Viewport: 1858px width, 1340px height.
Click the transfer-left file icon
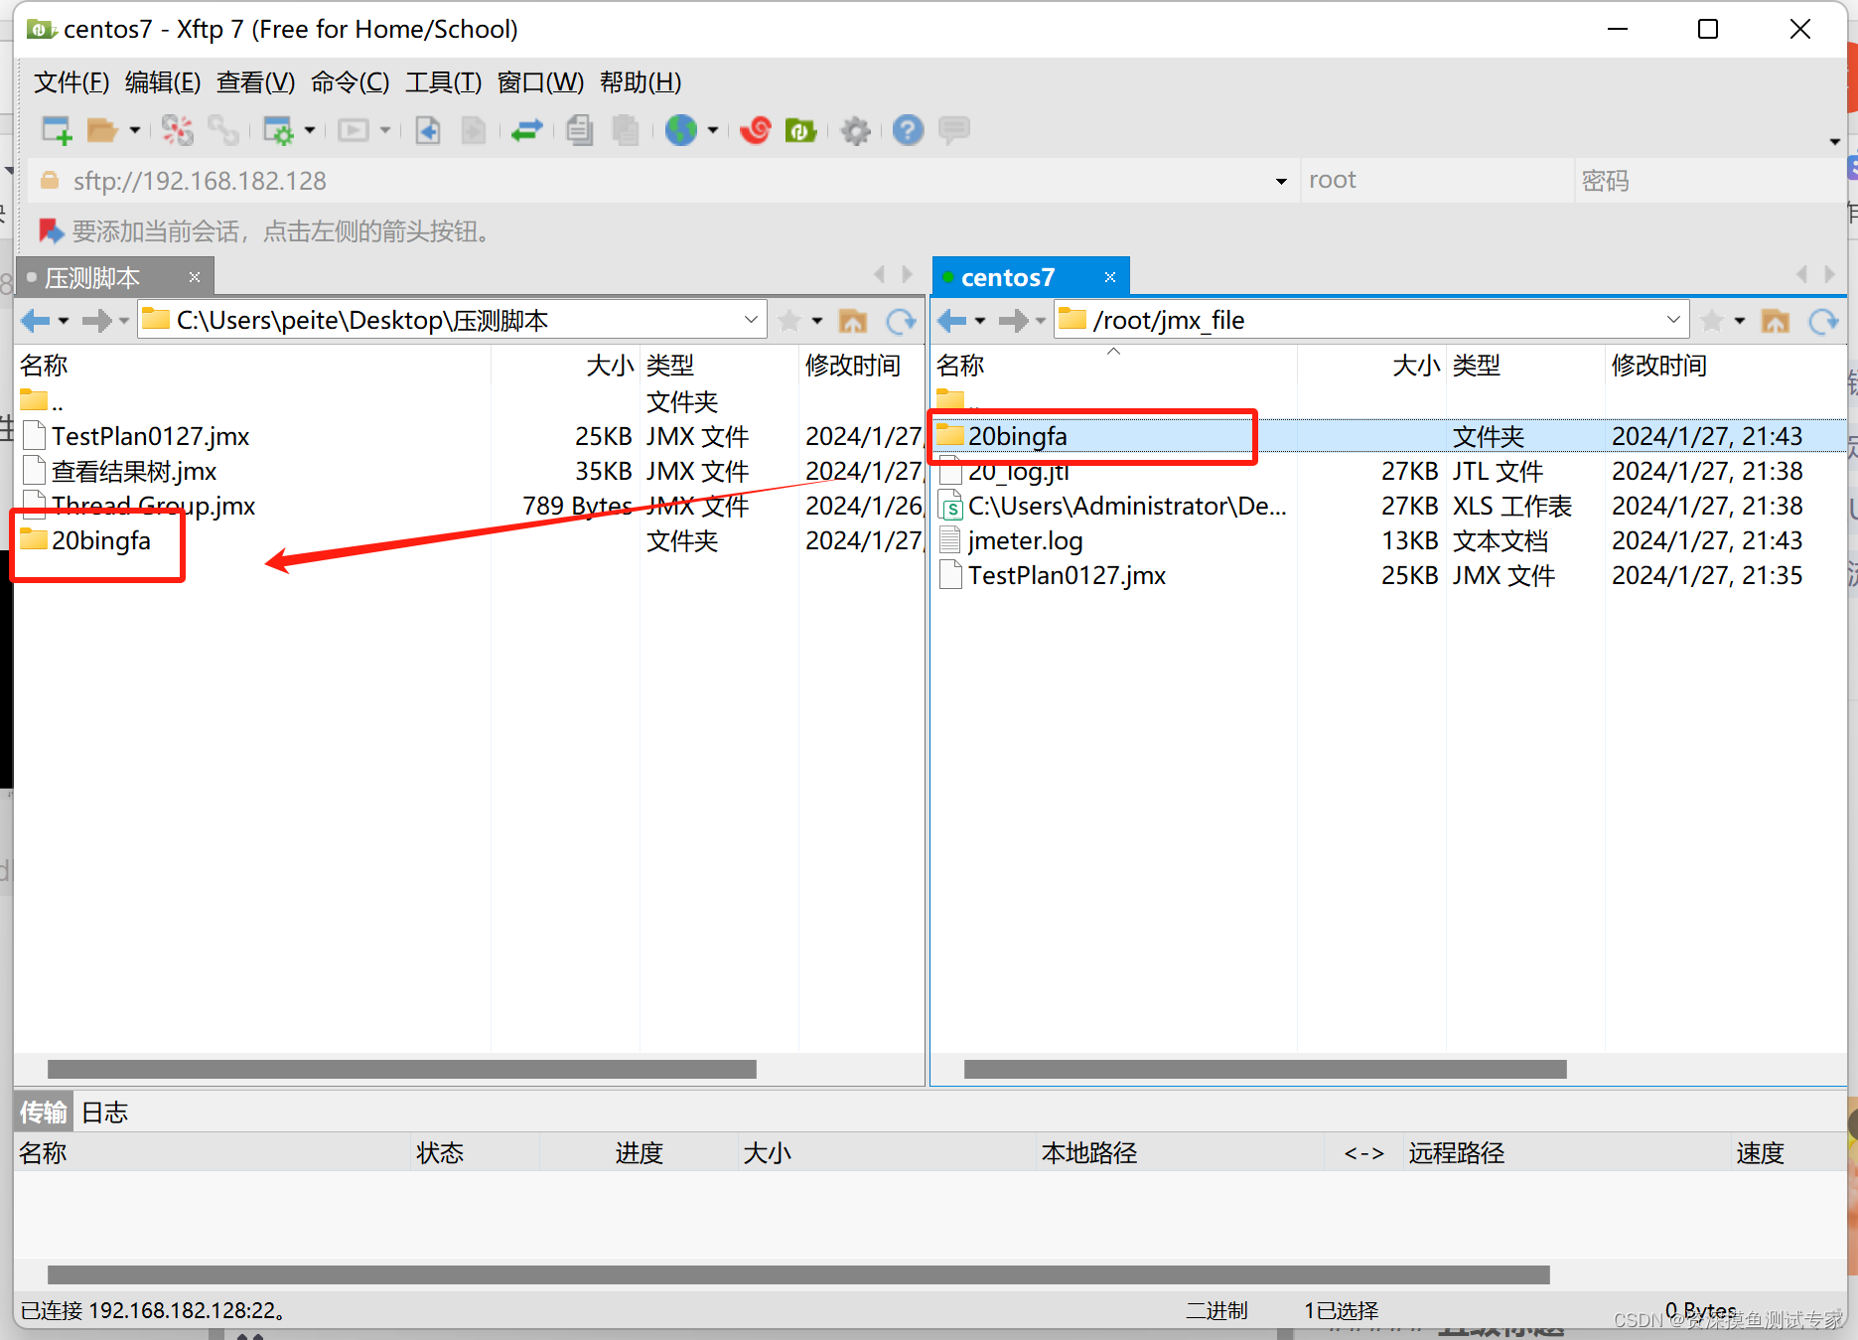[x=428, y=130]
